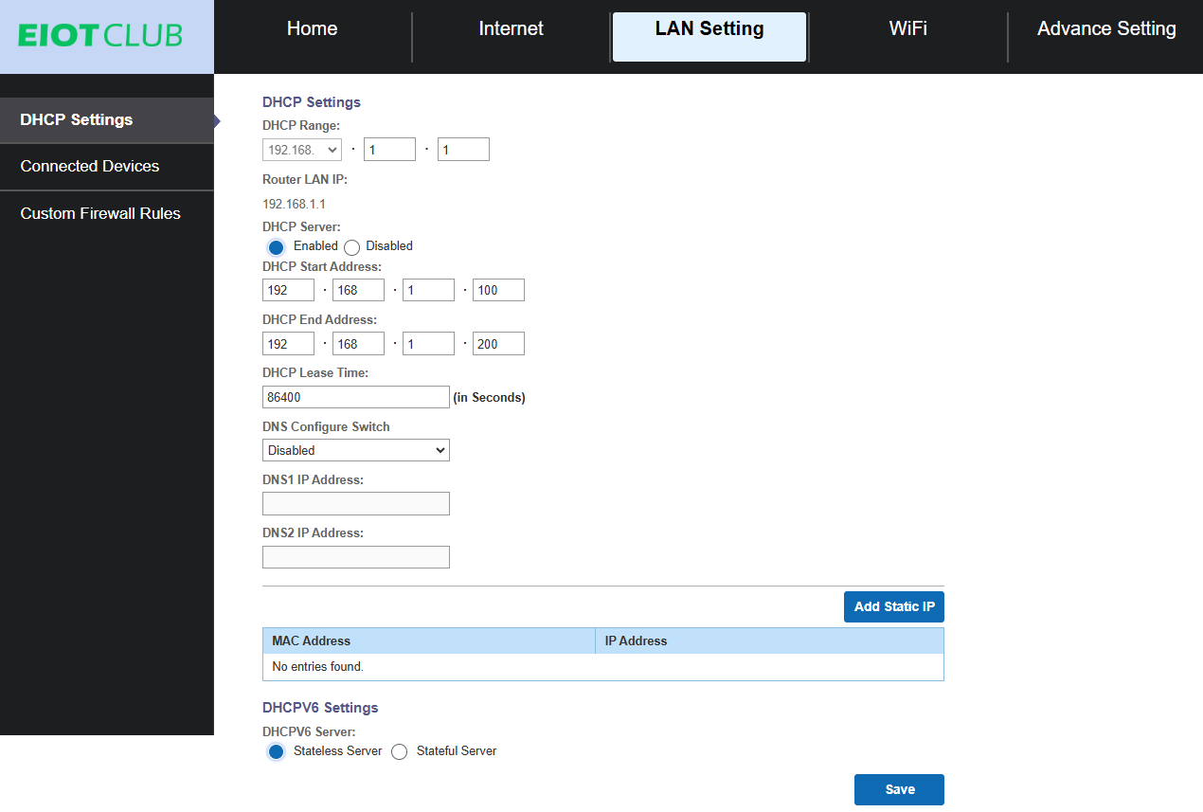Click the DNS1 IP Address field

click(355, 504)
